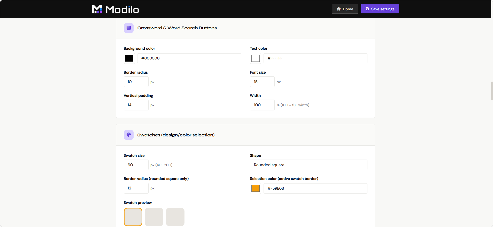493x227 pixels.
Task: Open the black Background color swatch
Action: (129, 58)
